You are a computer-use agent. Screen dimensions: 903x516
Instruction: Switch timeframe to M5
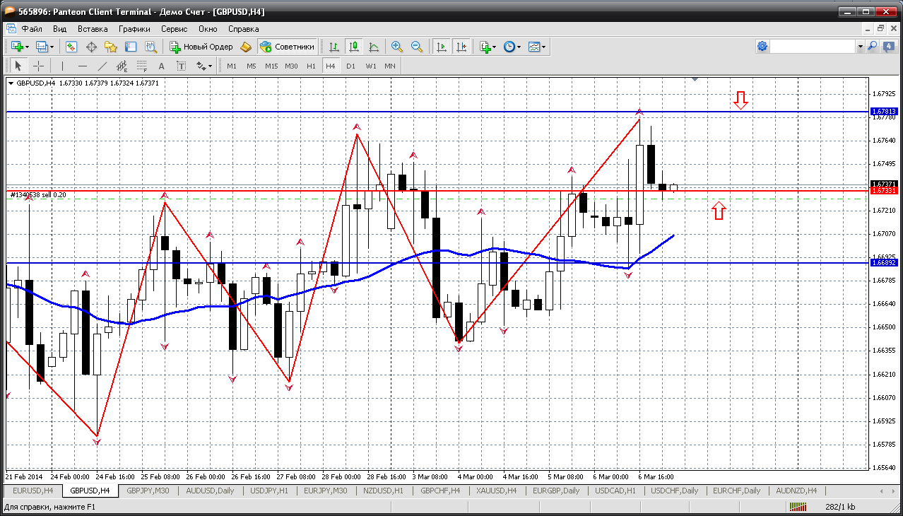[252, 66]
